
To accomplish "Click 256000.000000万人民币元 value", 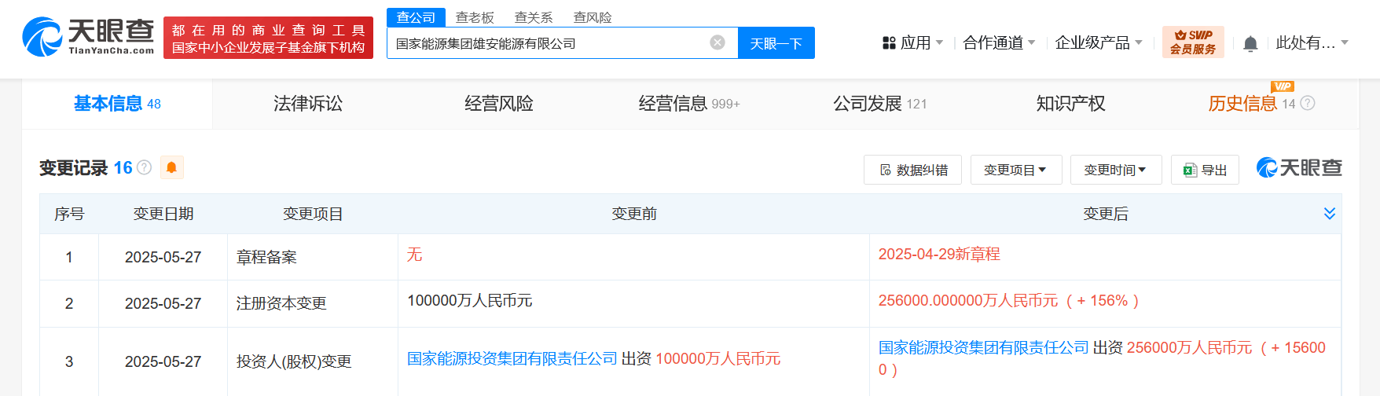I will [x=968, y=300].
